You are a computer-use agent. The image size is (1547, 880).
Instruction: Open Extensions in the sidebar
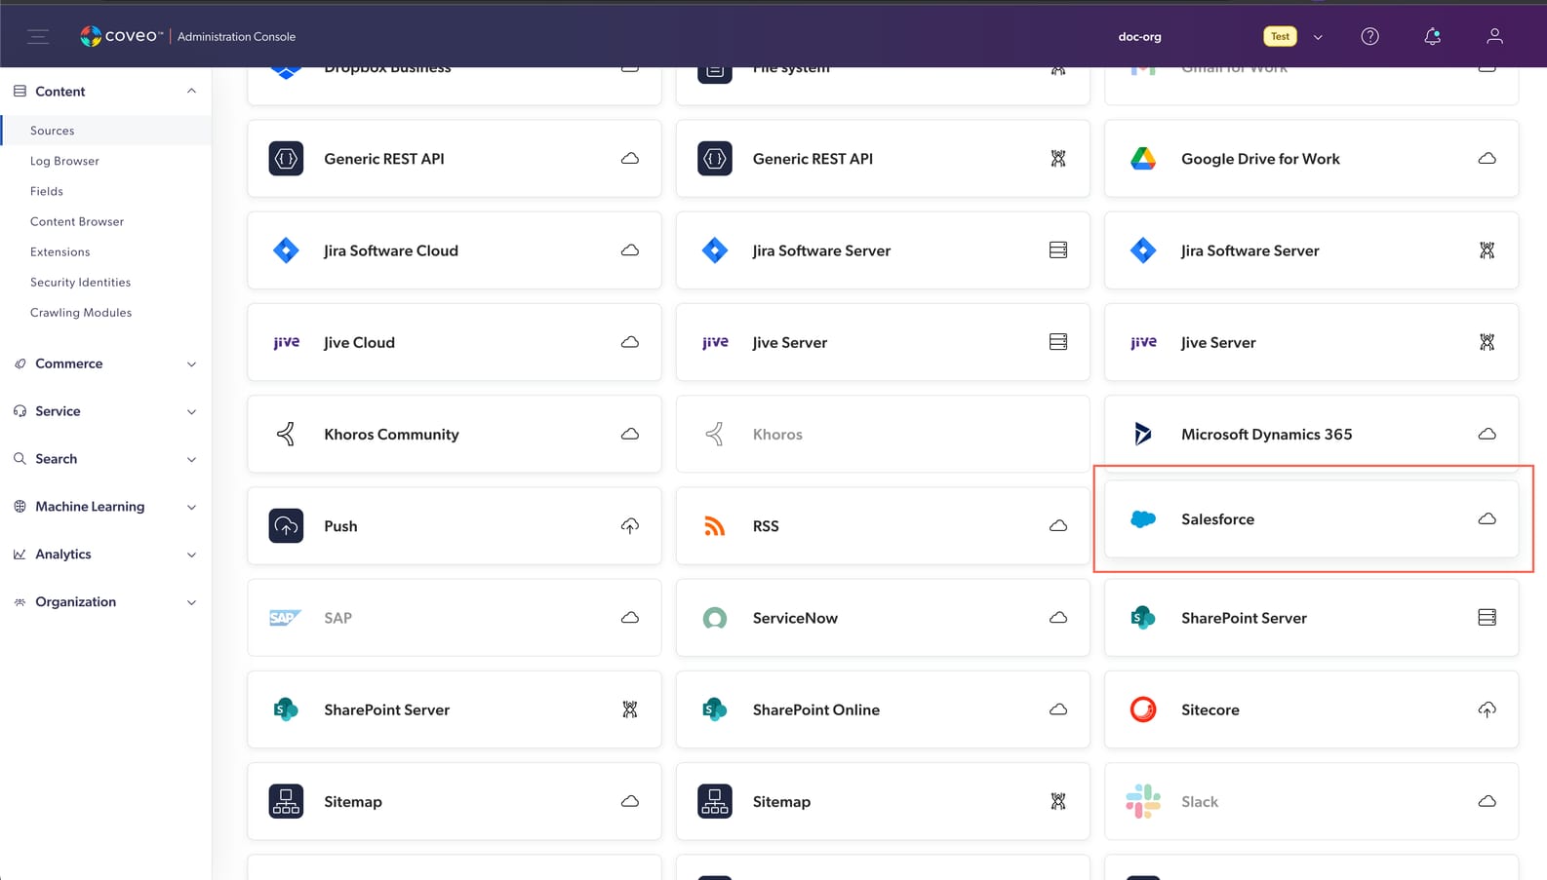pyautogui.click(x=59, y=251)
